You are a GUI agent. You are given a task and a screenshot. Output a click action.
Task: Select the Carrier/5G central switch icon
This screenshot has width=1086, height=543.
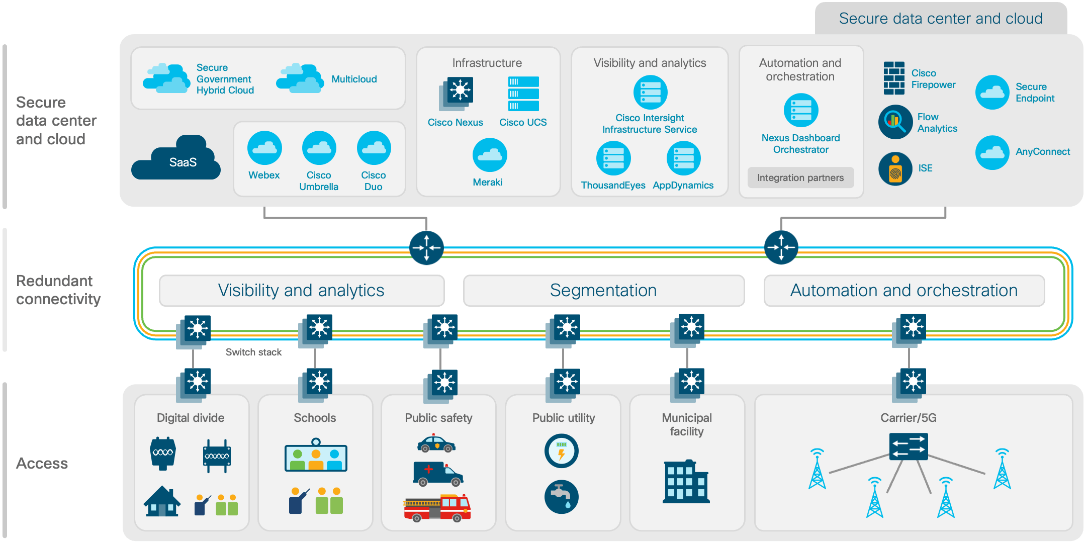tap(909, 446)
